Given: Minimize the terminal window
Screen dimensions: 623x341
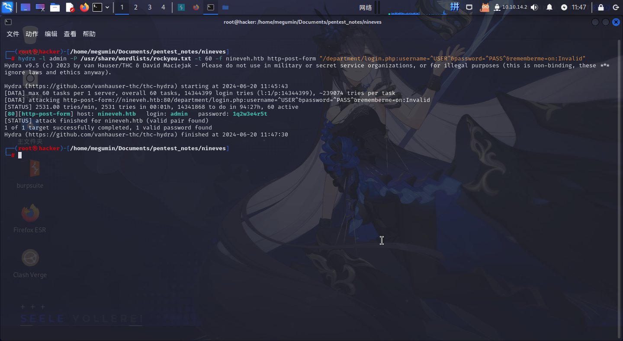Looking at the screenshot, I should tap(595, 22).
